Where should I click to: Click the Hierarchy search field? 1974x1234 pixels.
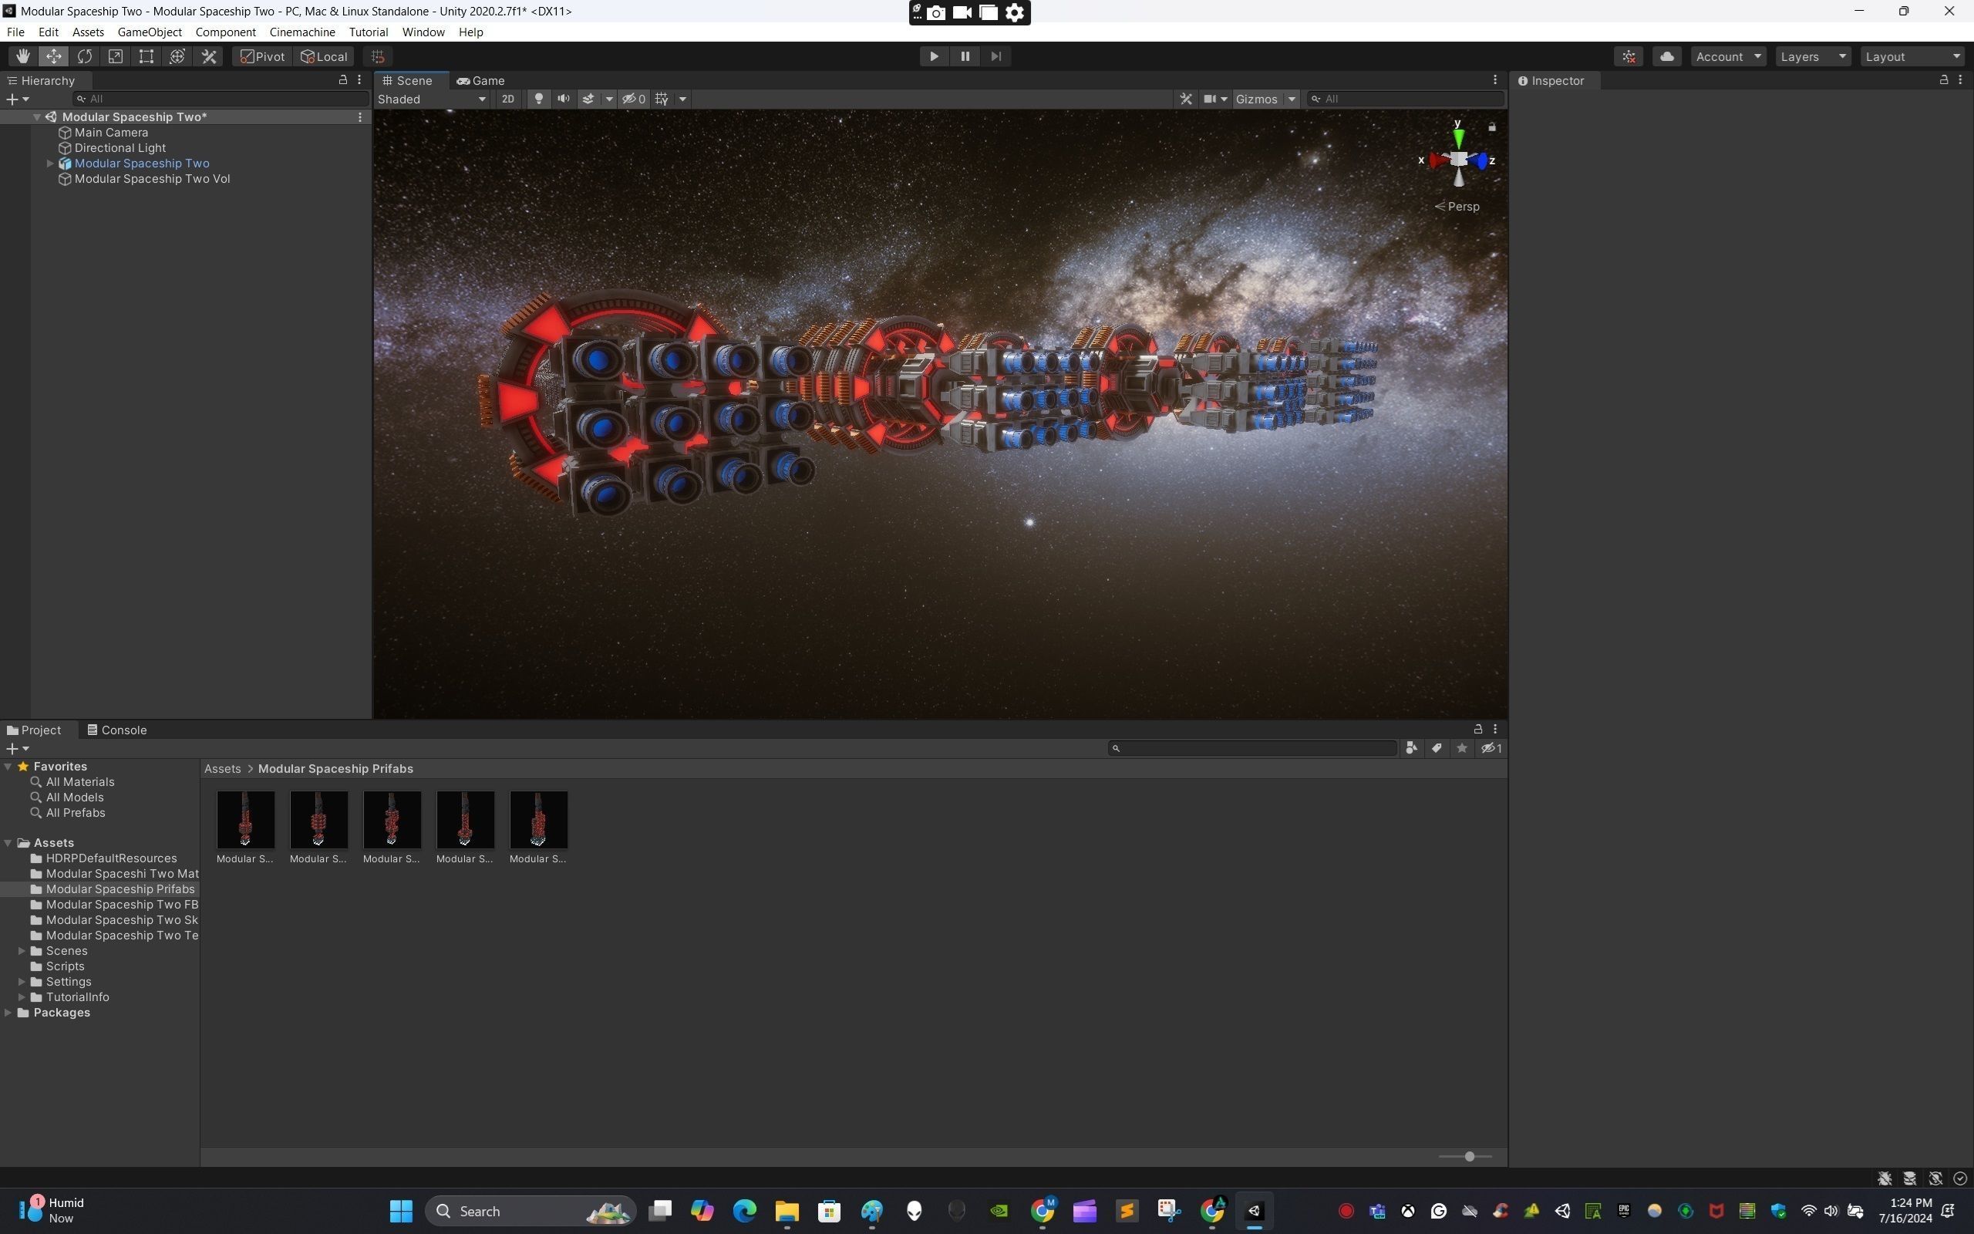(x=221, y=99)
